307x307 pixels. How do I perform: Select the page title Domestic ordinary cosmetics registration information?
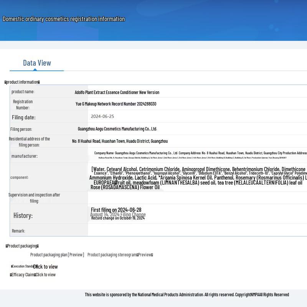(64, 19)
